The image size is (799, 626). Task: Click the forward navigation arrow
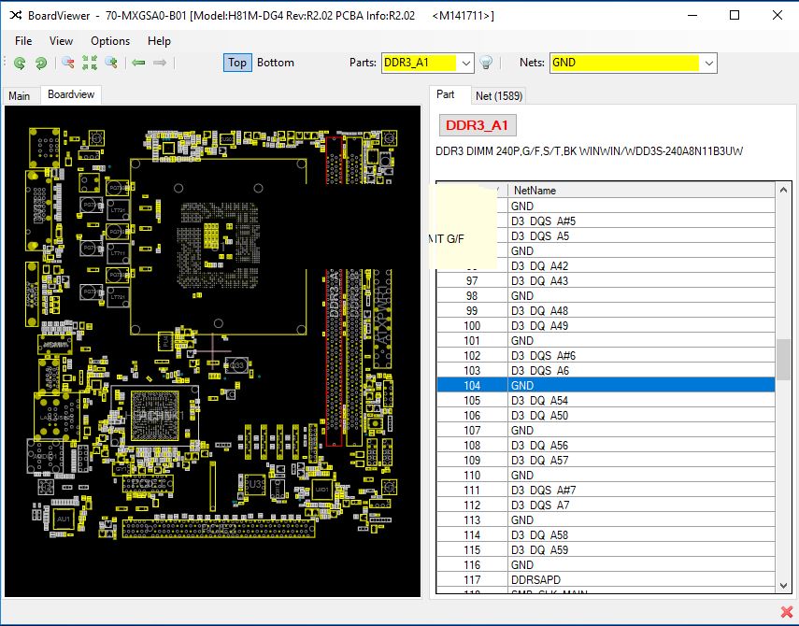pyautogui.click(x=159, y=63)
